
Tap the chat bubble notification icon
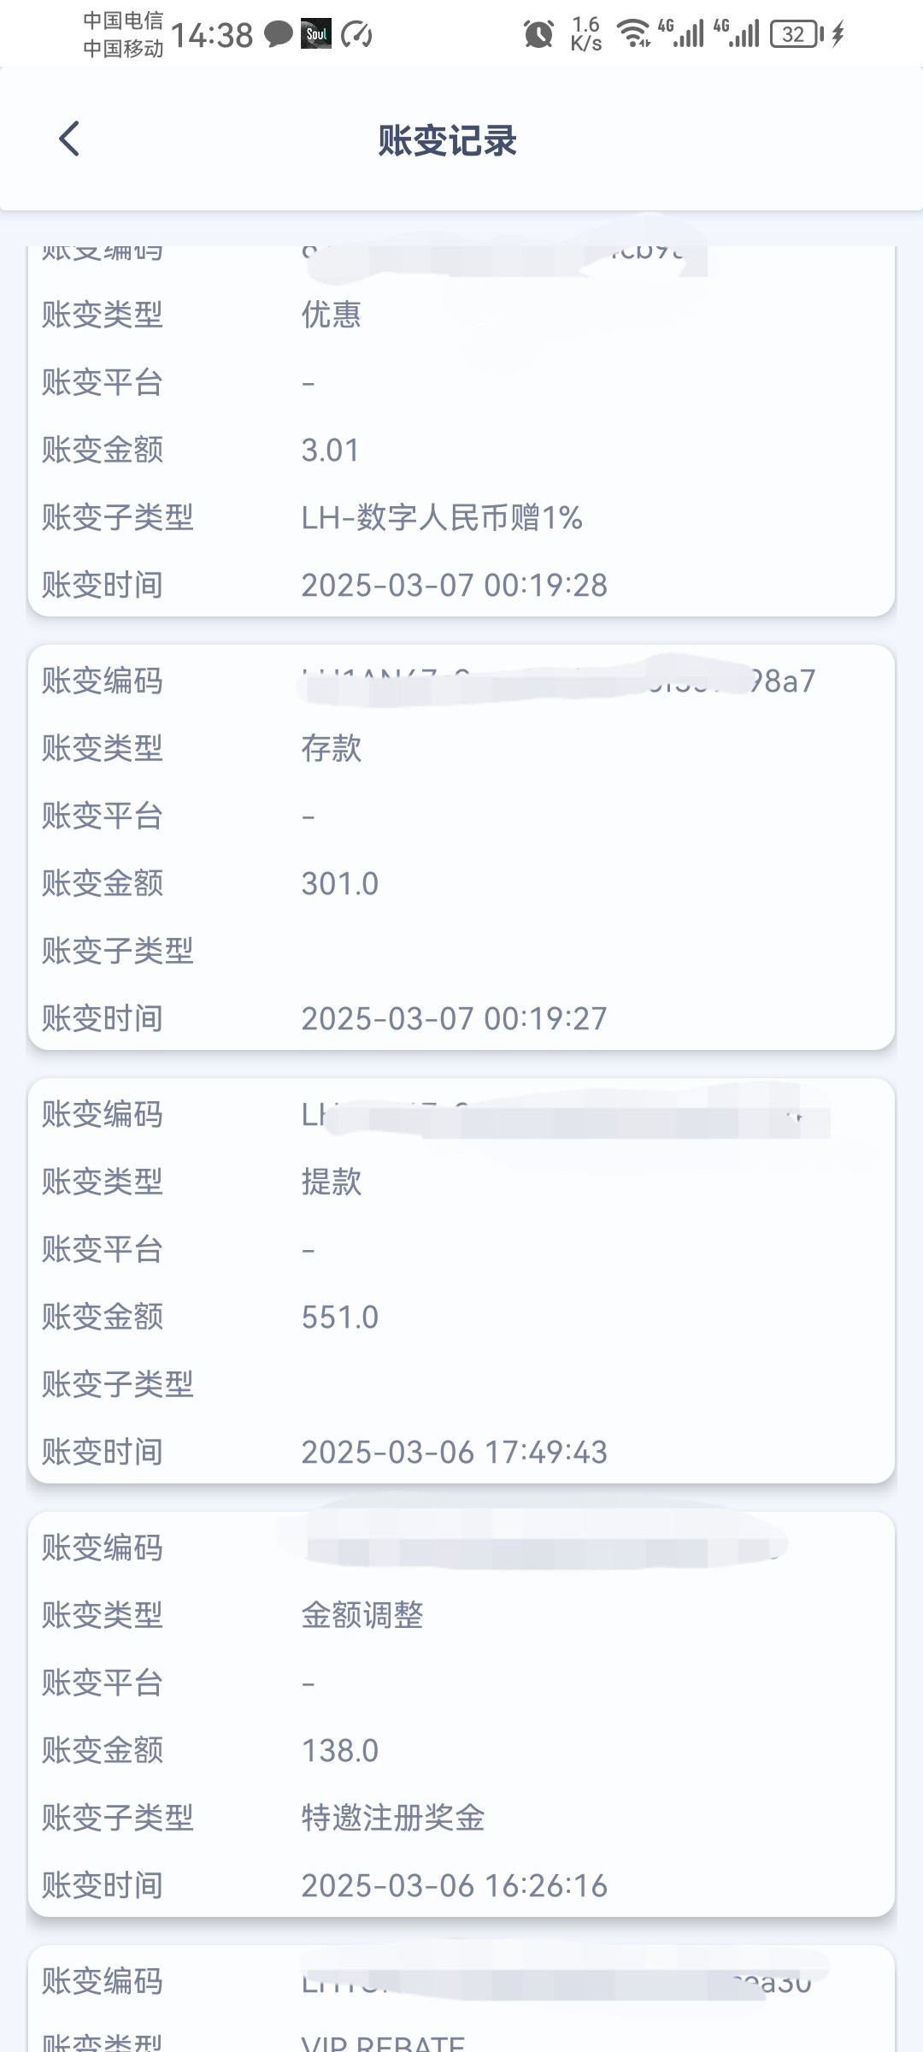click(278, 34)
